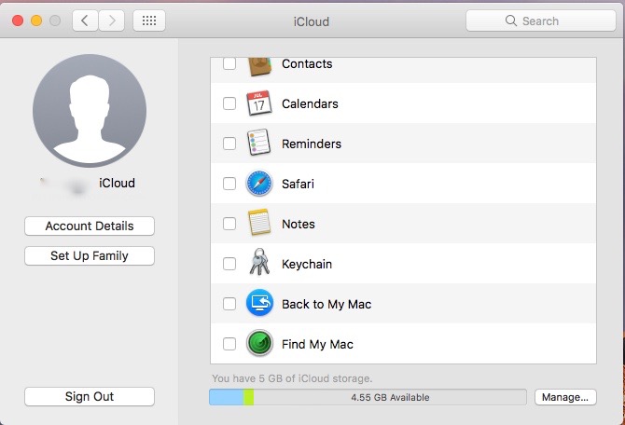Viewport: 625px width, 425px height.
Task: Close the iCloud preferences window
Action: [x=18, y=21]
